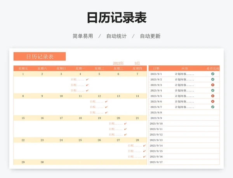The image size is (233, 178).
Task: Select the red cross icon for 2023/9/3
Action: click(213, 85)
